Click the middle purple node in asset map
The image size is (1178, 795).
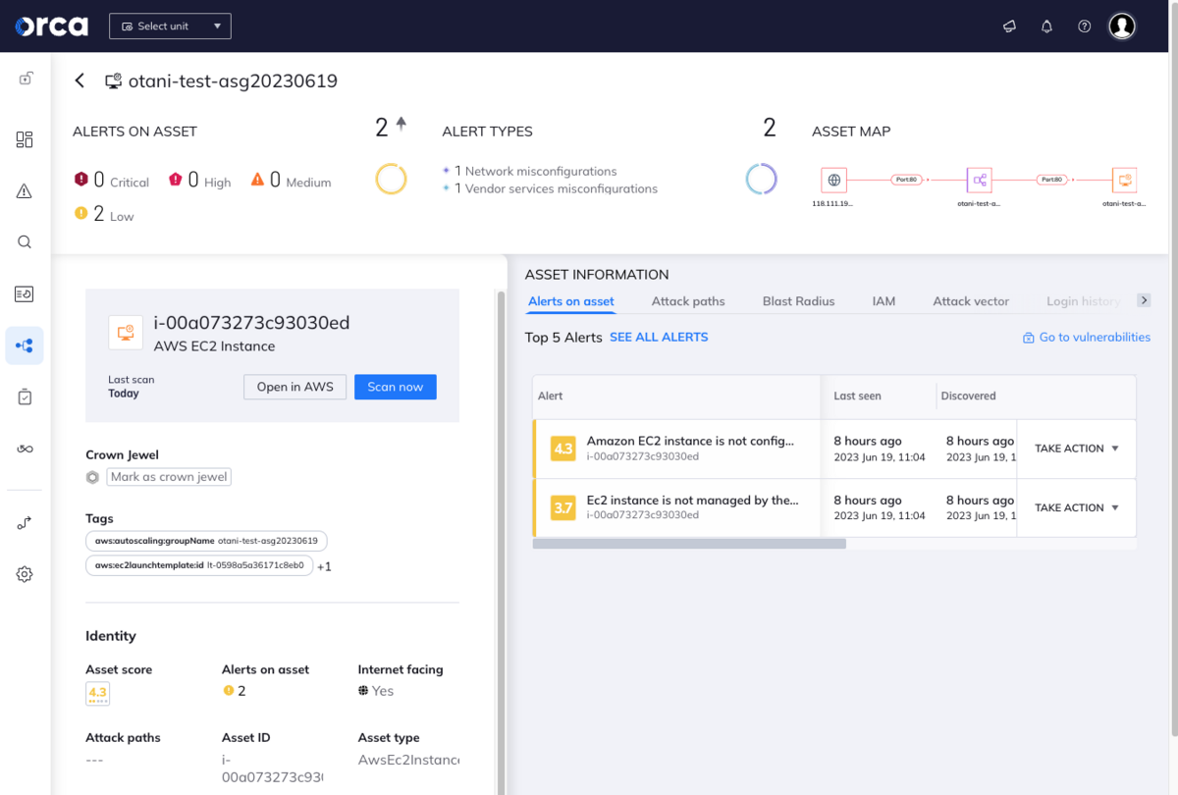pos(980,180)
